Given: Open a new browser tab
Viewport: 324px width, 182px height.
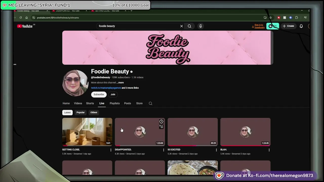Looking at the screenshot, I should [x=131, y=11].
